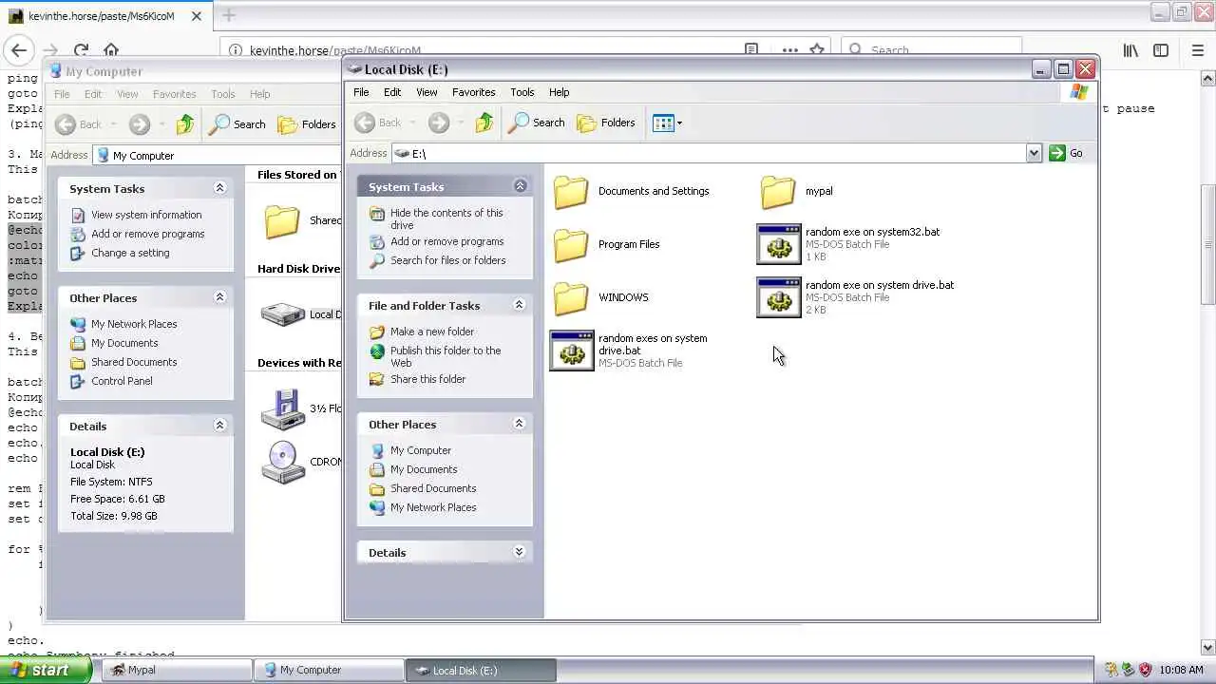This screenshot has width=1216, height=684.
Task: Click the Firefox home icon
Action: (111, 50)
